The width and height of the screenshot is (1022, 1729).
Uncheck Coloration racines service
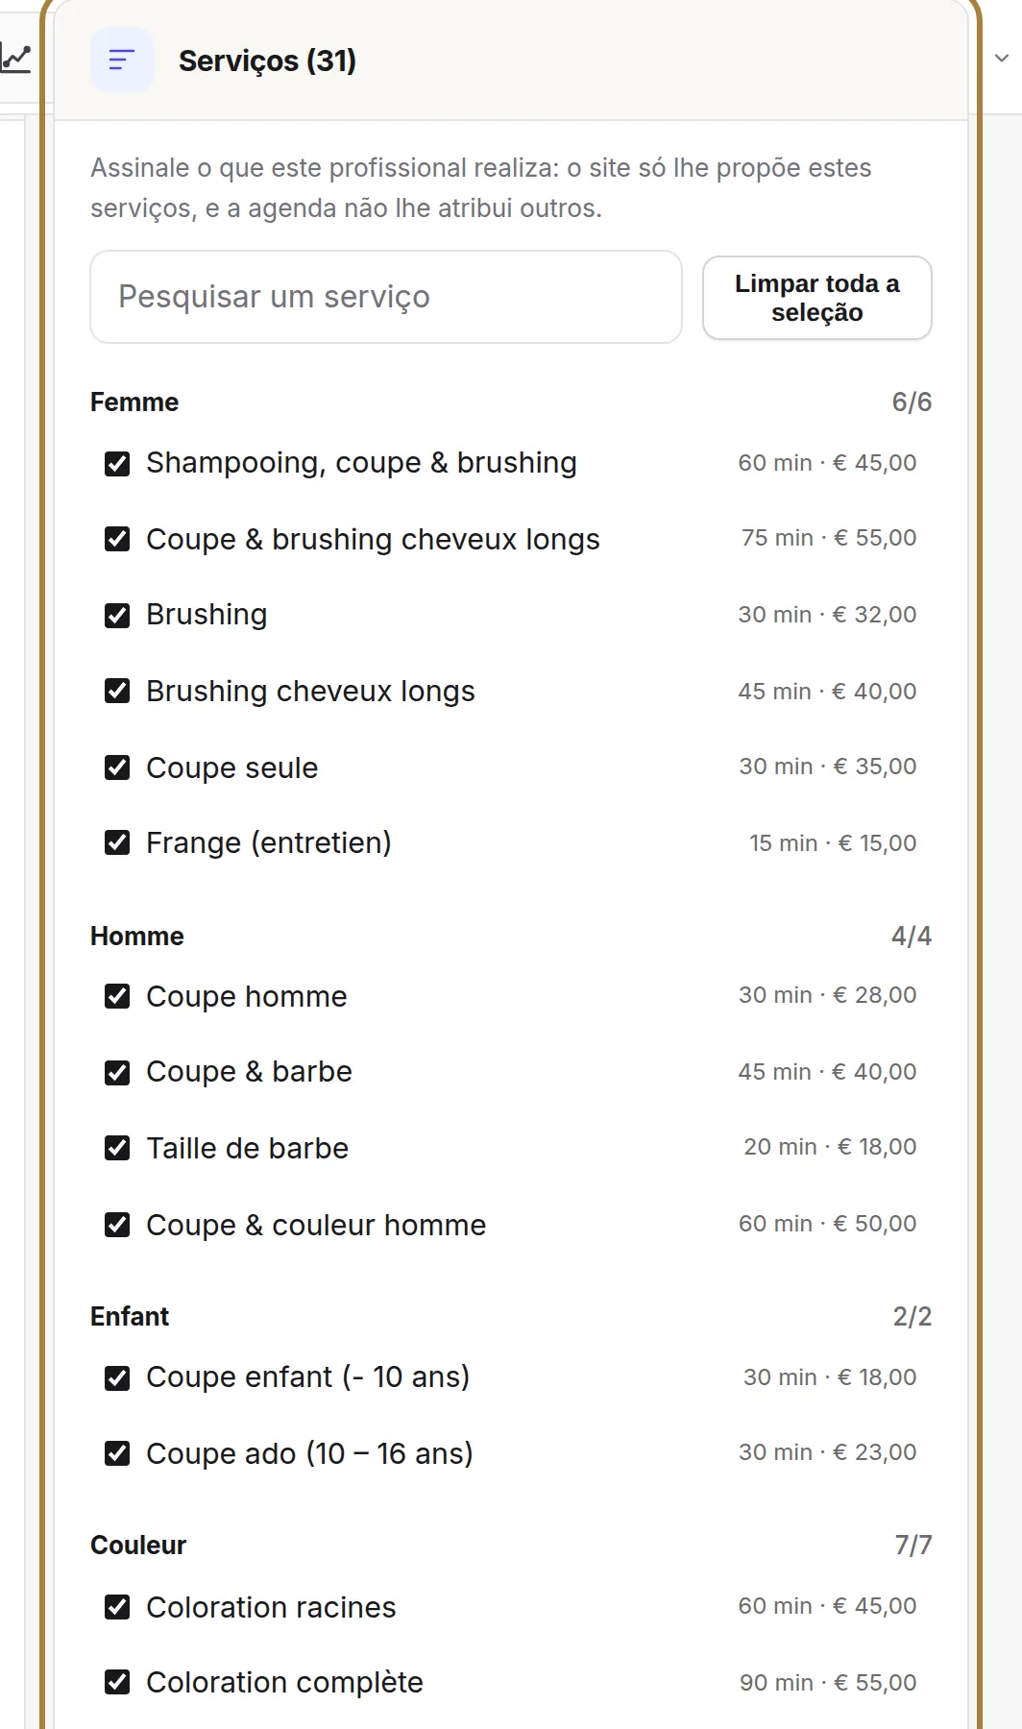(x=117, y=1607)
